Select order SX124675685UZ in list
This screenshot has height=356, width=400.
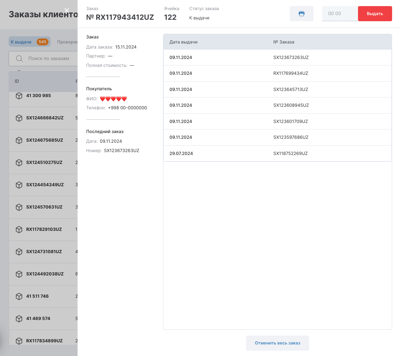pyautogui.click(x=45, y=140)
